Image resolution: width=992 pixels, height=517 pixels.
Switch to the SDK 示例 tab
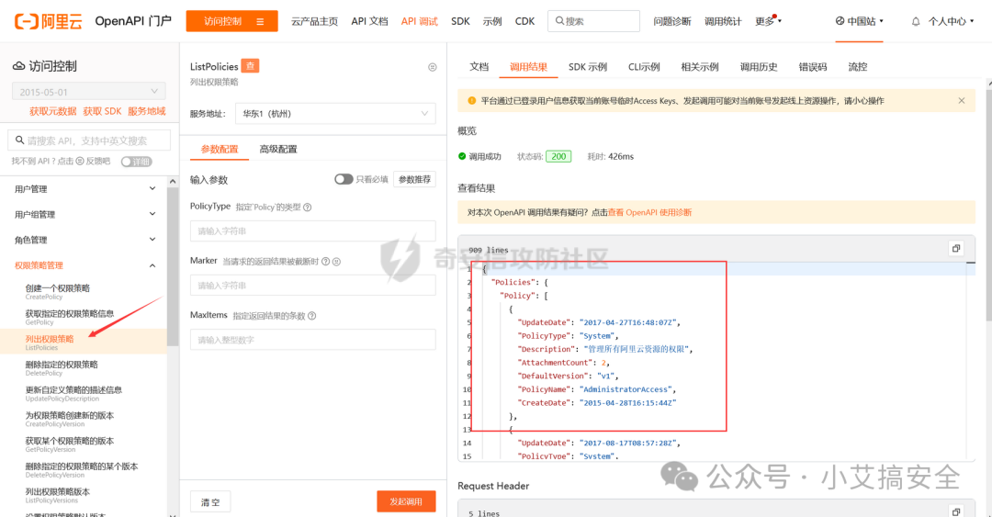pyautogui.click(x=588, y=66)
